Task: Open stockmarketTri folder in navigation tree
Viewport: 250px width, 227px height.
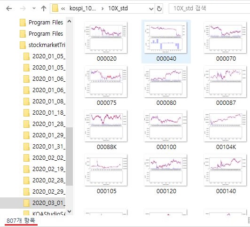Action: click(42, 45)
